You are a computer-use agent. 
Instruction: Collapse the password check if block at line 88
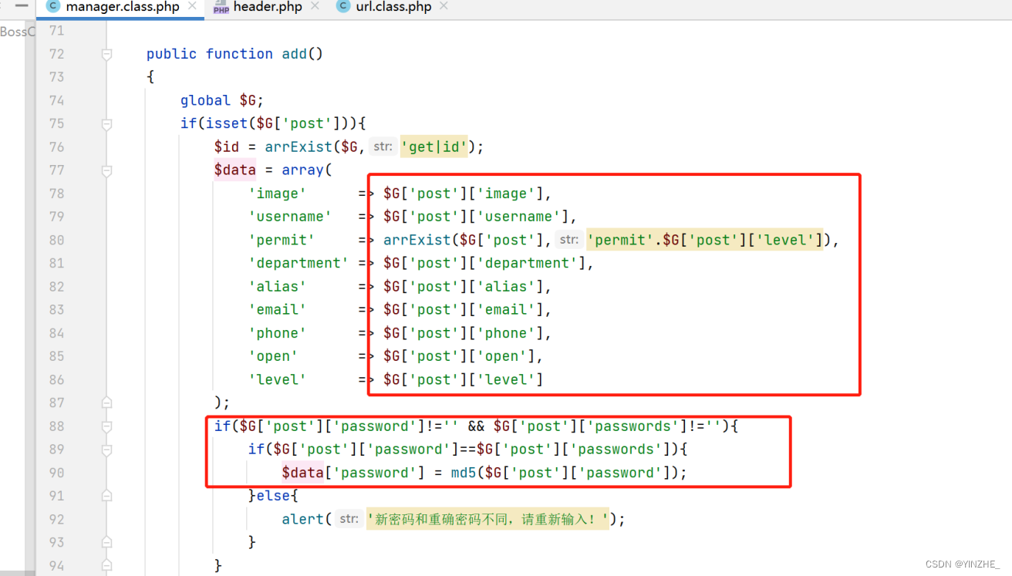pos(106,426)
